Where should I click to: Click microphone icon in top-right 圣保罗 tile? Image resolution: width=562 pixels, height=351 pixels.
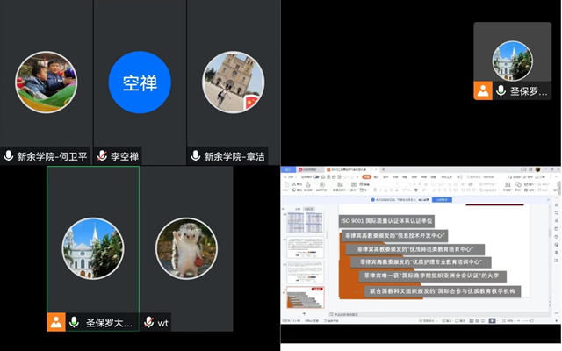[x=501, y=90]
